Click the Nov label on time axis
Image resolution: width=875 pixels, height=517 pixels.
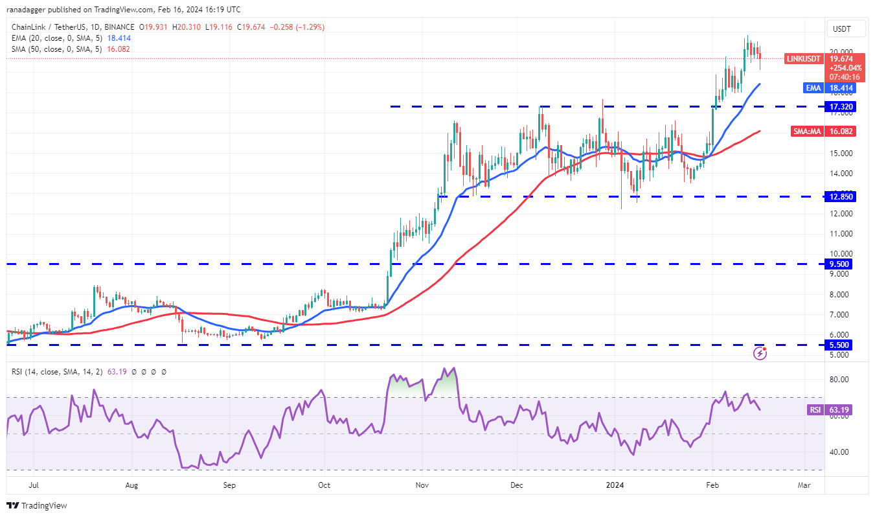(x=422, y=485)
